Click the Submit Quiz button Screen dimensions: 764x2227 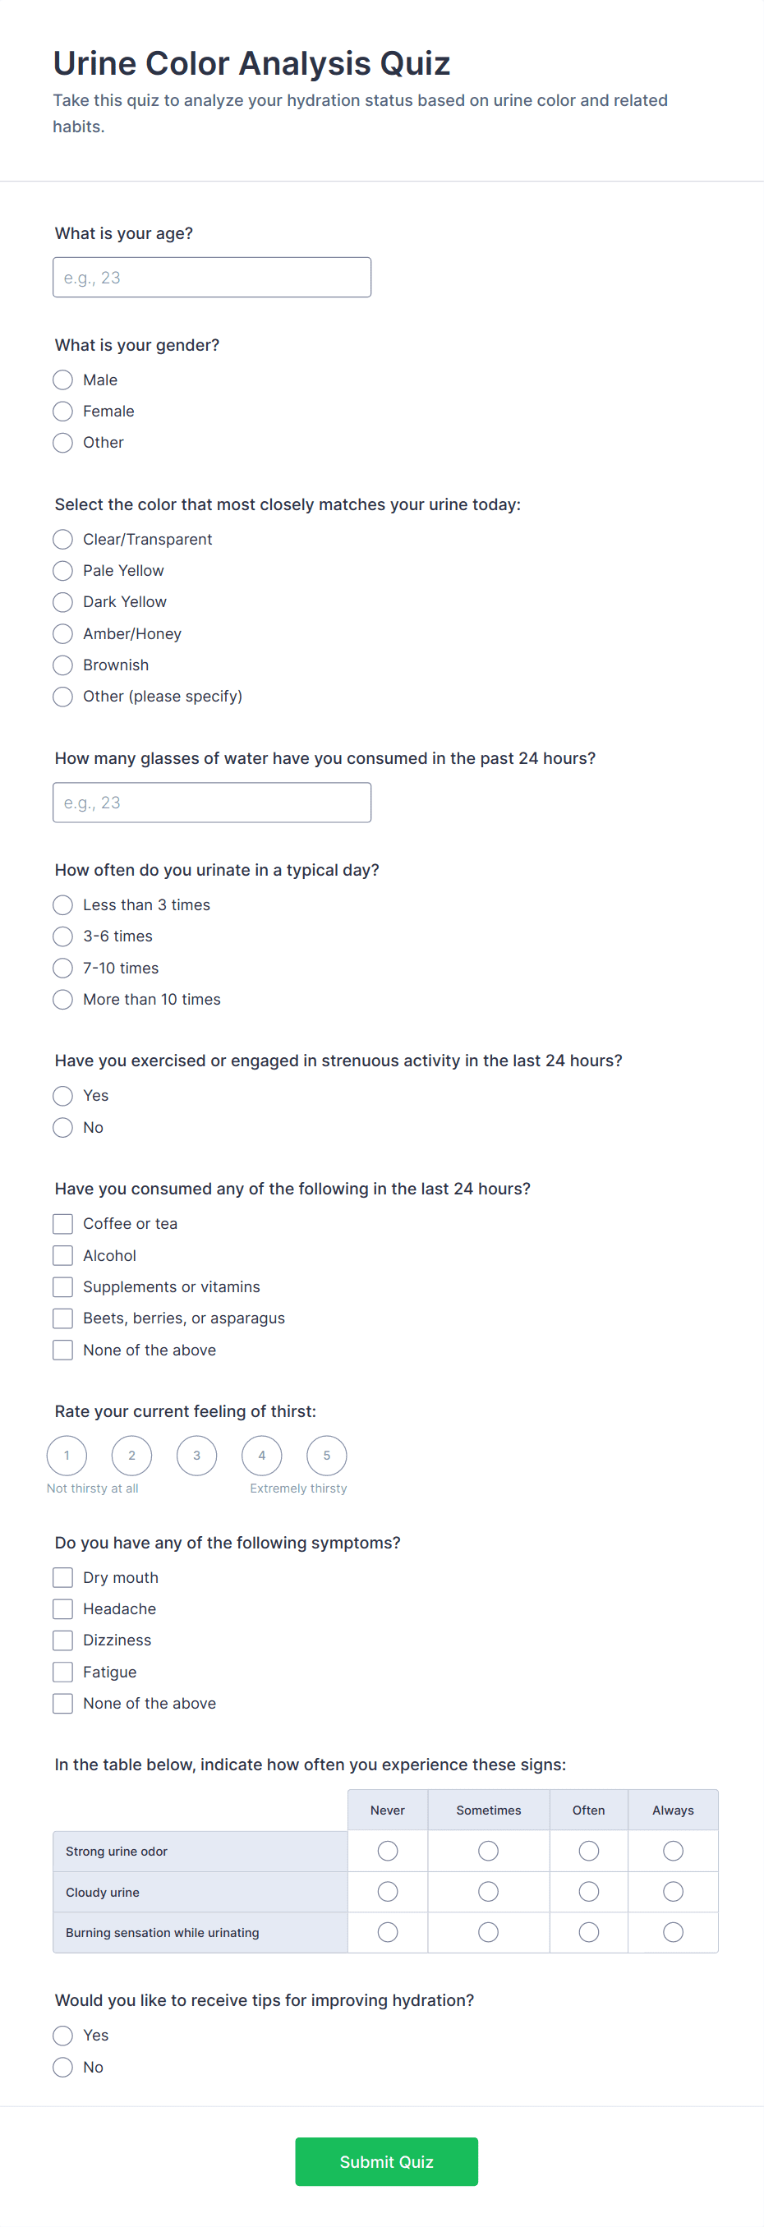[386, 2161]
